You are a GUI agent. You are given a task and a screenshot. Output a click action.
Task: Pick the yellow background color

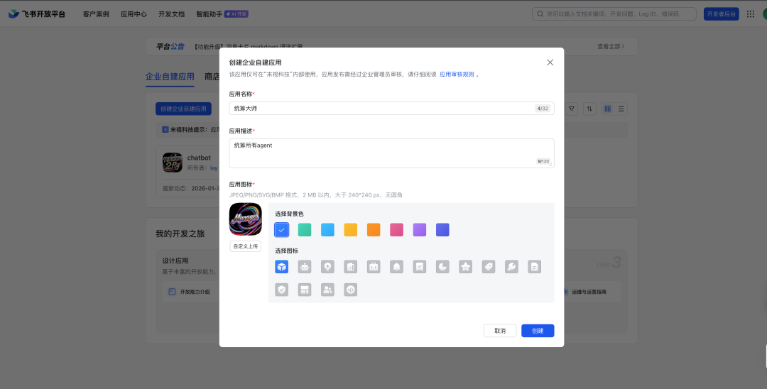coord(351,230)
